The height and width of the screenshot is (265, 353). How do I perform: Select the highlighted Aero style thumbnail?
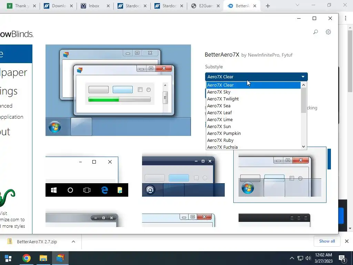[280, 175]
